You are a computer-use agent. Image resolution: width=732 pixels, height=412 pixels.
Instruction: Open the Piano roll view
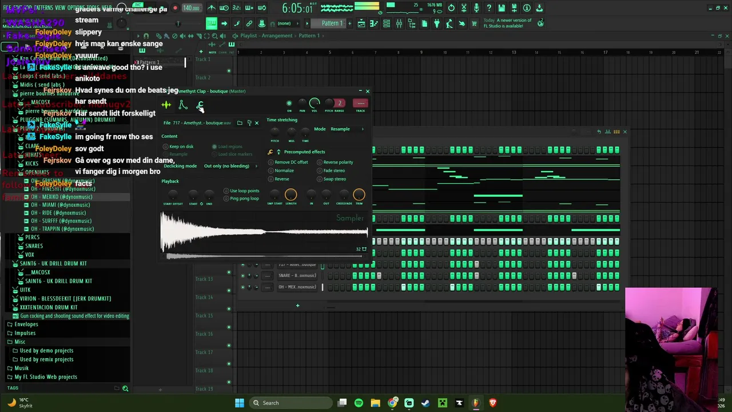point(374,23)
